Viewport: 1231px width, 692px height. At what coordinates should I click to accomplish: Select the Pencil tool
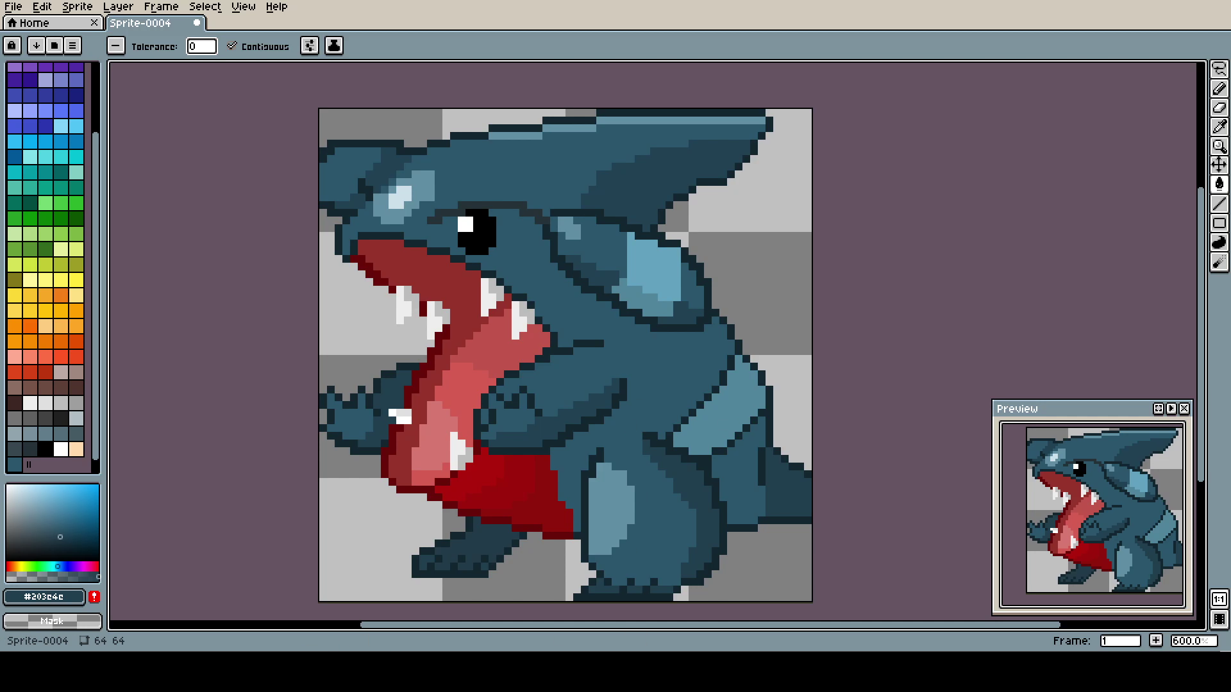click(1219, 88)
